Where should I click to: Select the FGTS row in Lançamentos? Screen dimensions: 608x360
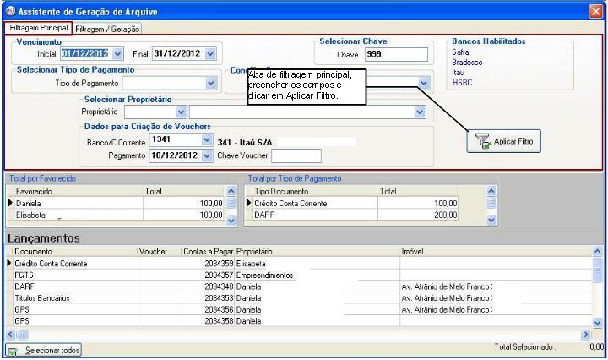click(x=72, y=275)
